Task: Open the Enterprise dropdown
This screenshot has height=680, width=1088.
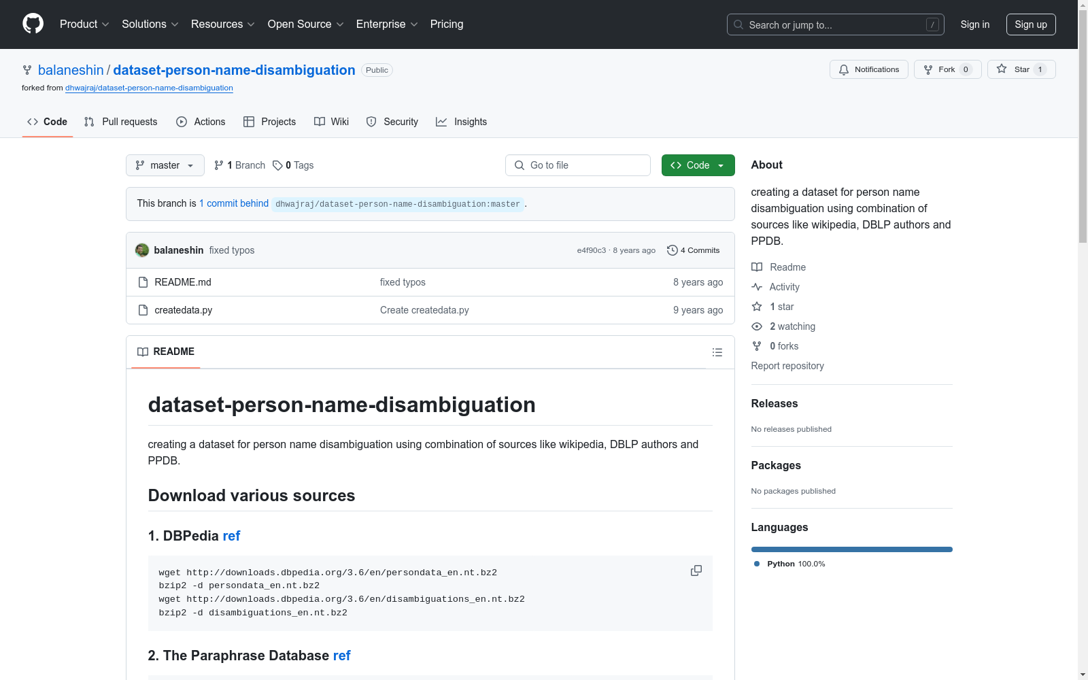Action: pos(387,24)
